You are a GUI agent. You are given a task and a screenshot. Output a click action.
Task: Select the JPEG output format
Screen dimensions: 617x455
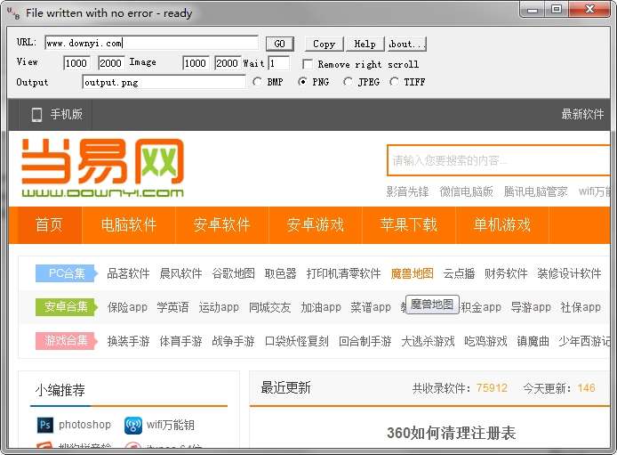click(x=348, y=82)
